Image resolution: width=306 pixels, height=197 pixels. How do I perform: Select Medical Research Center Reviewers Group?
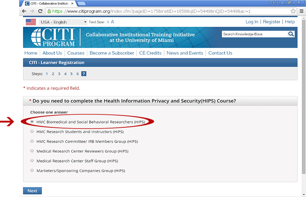32,151
